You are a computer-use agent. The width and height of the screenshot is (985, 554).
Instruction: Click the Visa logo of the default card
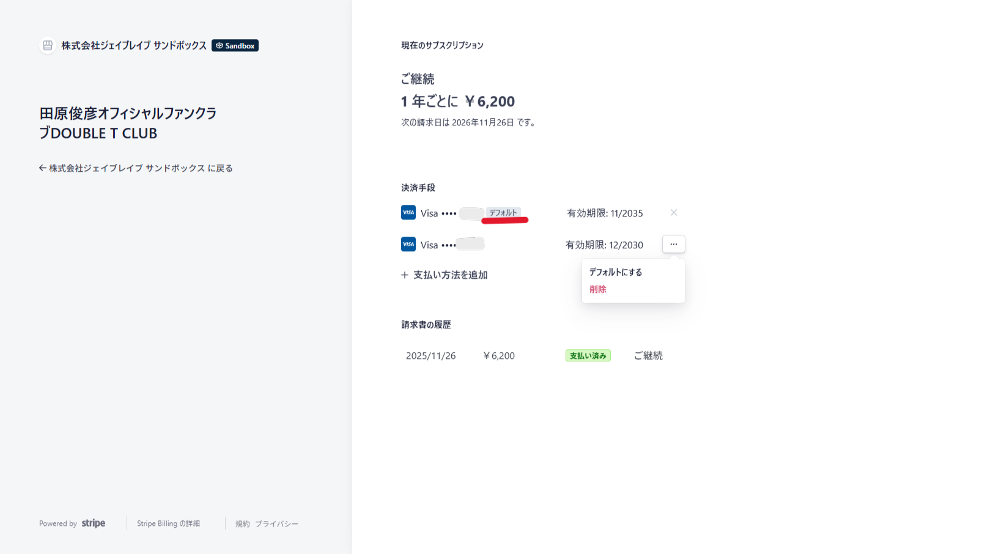[x=408, y=212]
